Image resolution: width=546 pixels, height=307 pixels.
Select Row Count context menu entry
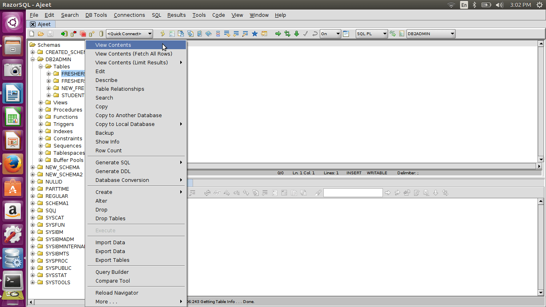(x=136, y=151)
